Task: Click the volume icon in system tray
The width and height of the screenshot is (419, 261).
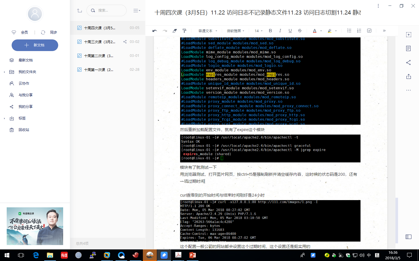Action: point(362,255)
